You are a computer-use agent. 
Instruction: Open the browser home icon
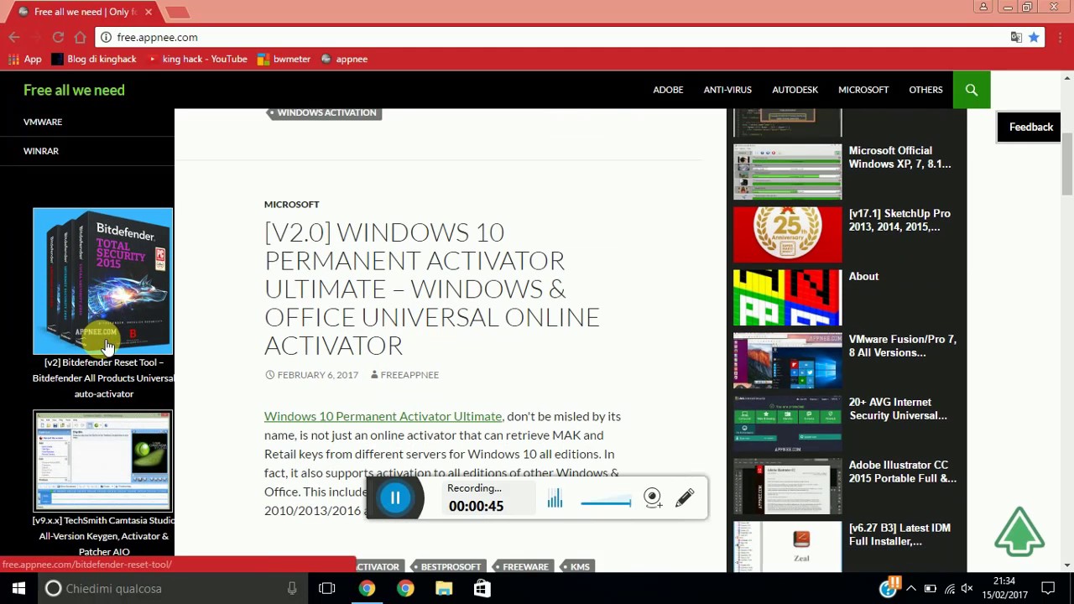80,37
